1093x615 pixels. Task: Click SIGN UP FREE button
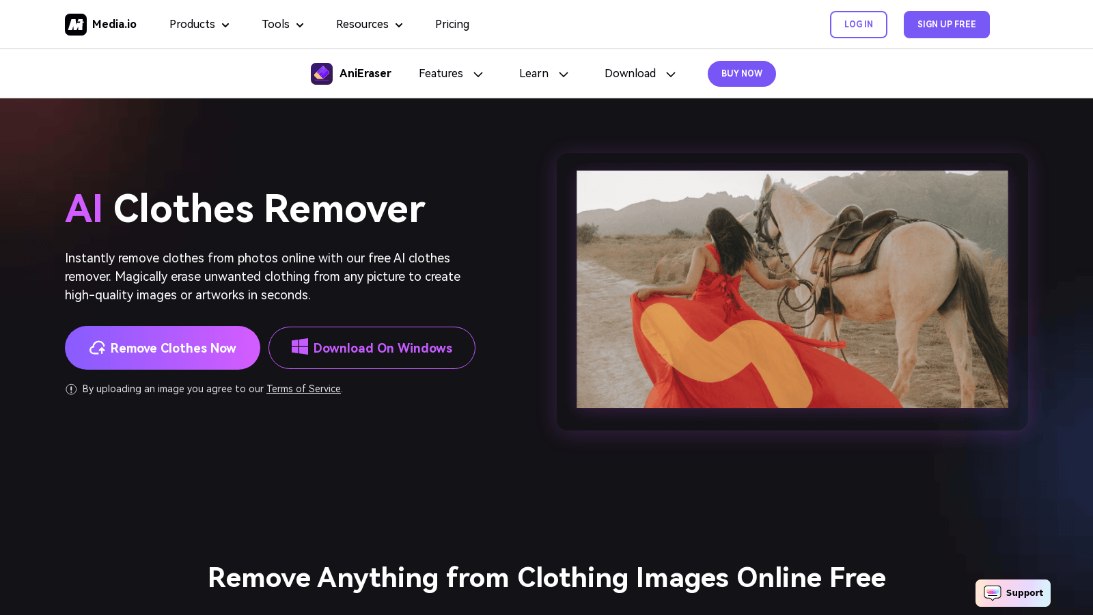coord(947,25)
